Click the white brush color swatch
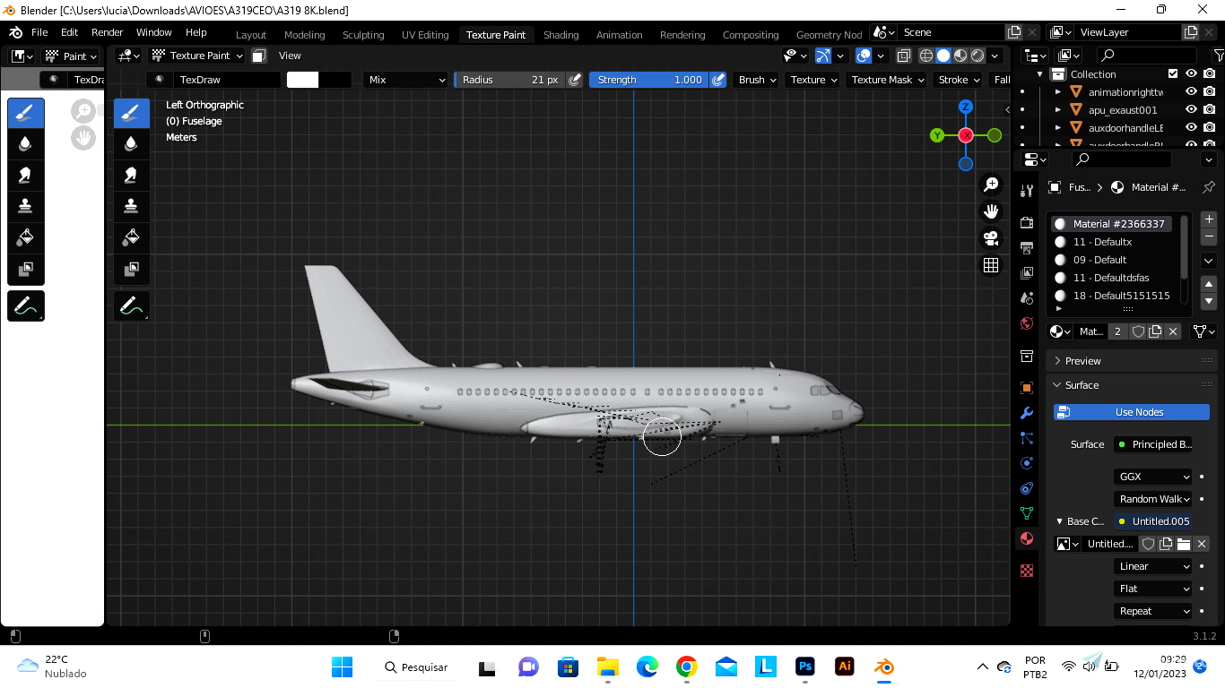The width and height of the screenshot is (1225, 688). coord(302,80)
